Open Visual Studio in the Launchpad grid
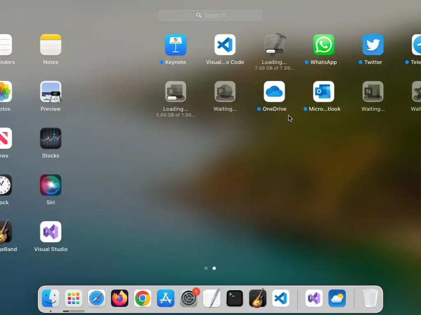The image size is (421, 315). [x=51, y=232]
